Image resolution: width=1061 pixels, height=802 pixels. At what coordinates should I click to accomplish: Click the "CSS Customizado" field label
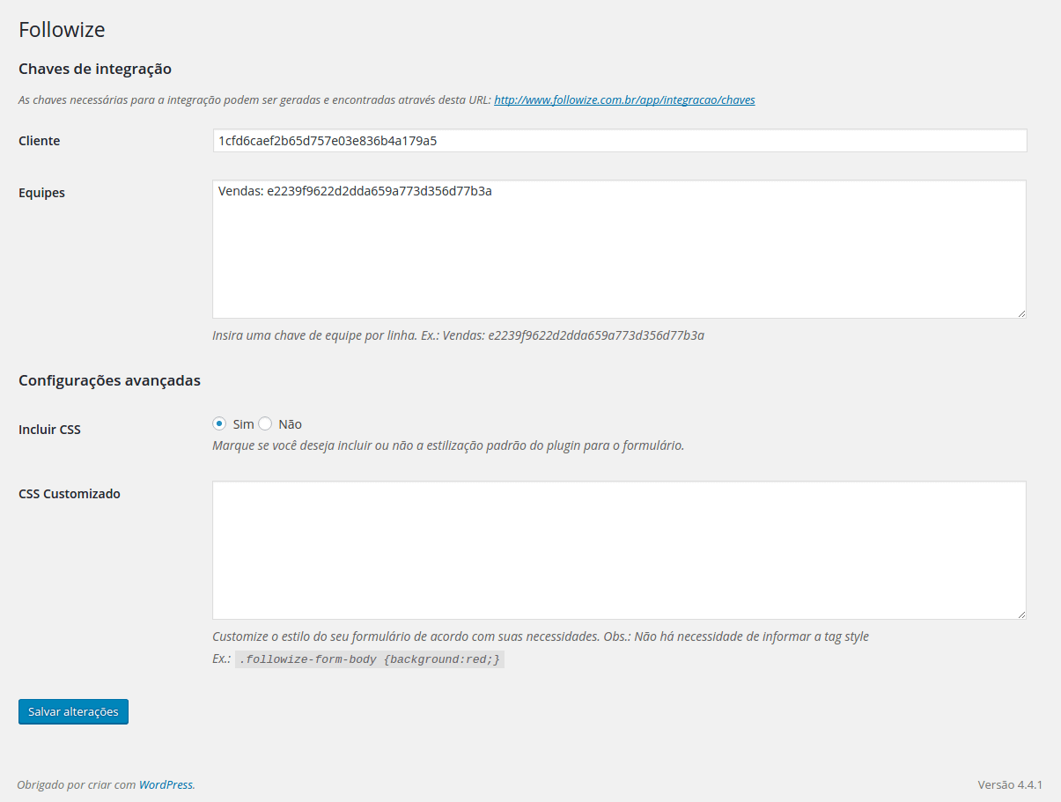tap(70, 494)
